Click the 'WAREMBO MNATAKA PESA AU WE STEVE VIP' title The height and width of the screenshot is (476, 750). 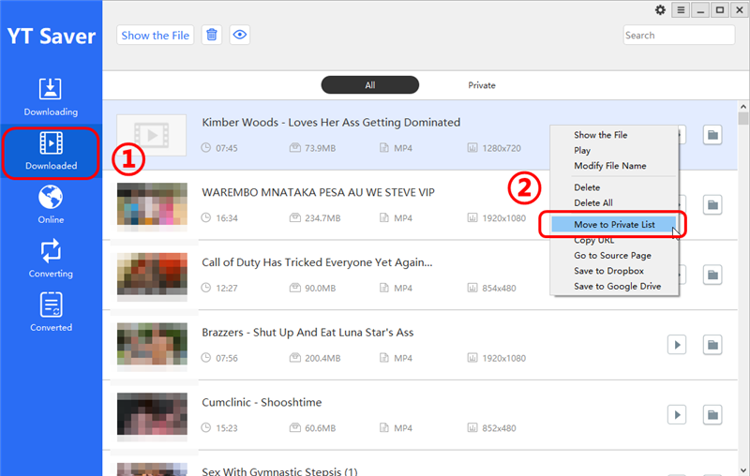coord(318,192)
